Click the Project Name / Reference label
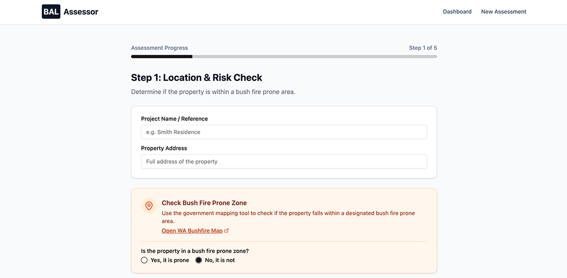The height and width of the screenshot is (278, 567). (x=174, y=119)
